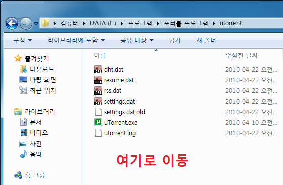The width and height of the screenshot is (283, 185).
Task: Click DAT icon of rss.dat
Action: tap(98, 90)
